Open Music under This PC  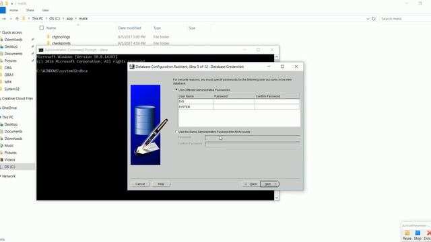point(9,145)
